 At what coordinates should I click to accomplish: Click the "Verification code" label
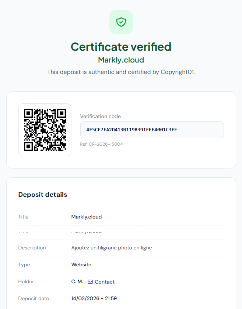tap(100, 116)
